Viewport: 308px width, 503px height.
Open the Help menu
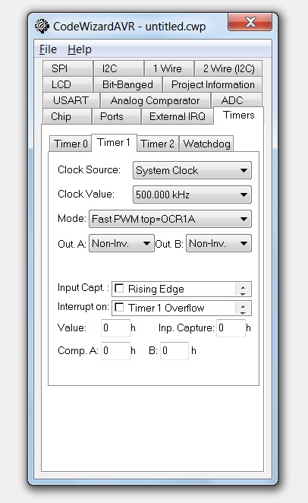click(x=80, y=49)
